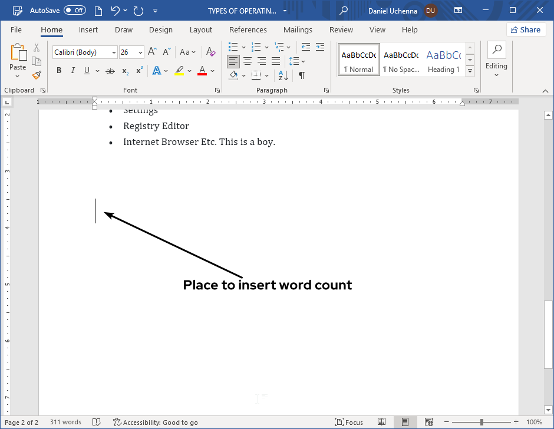Viewport: 554px width, 429px height.
Task: Show paragraph marks
Action: (x=302, y=75)
